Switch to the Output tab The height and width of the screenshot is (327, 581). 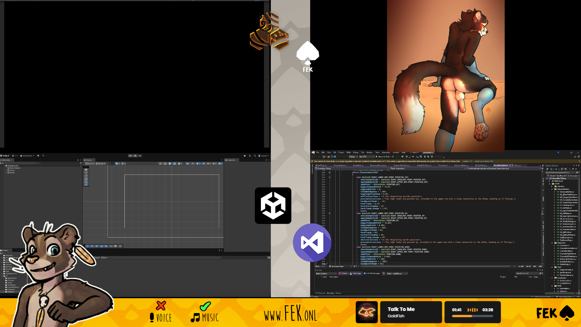(x=338, y=293)
